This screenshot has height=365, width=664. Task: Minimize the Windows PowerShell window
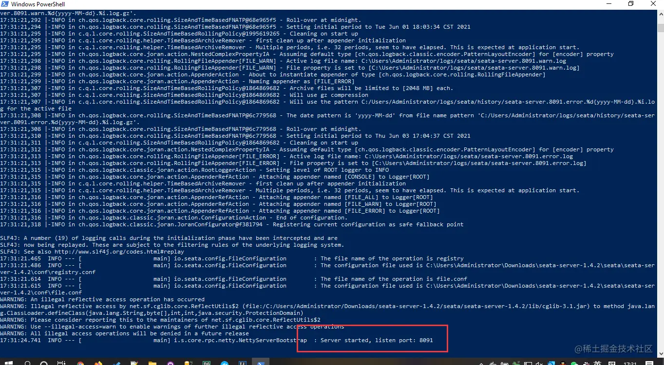[x=608, y=4]
